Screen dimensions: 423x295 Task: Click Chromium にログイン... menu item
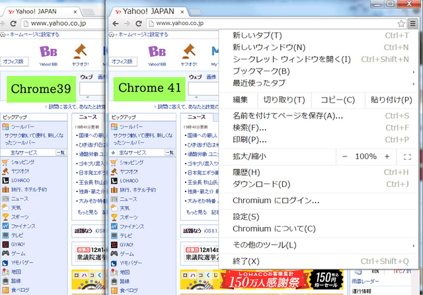point(319,201)
